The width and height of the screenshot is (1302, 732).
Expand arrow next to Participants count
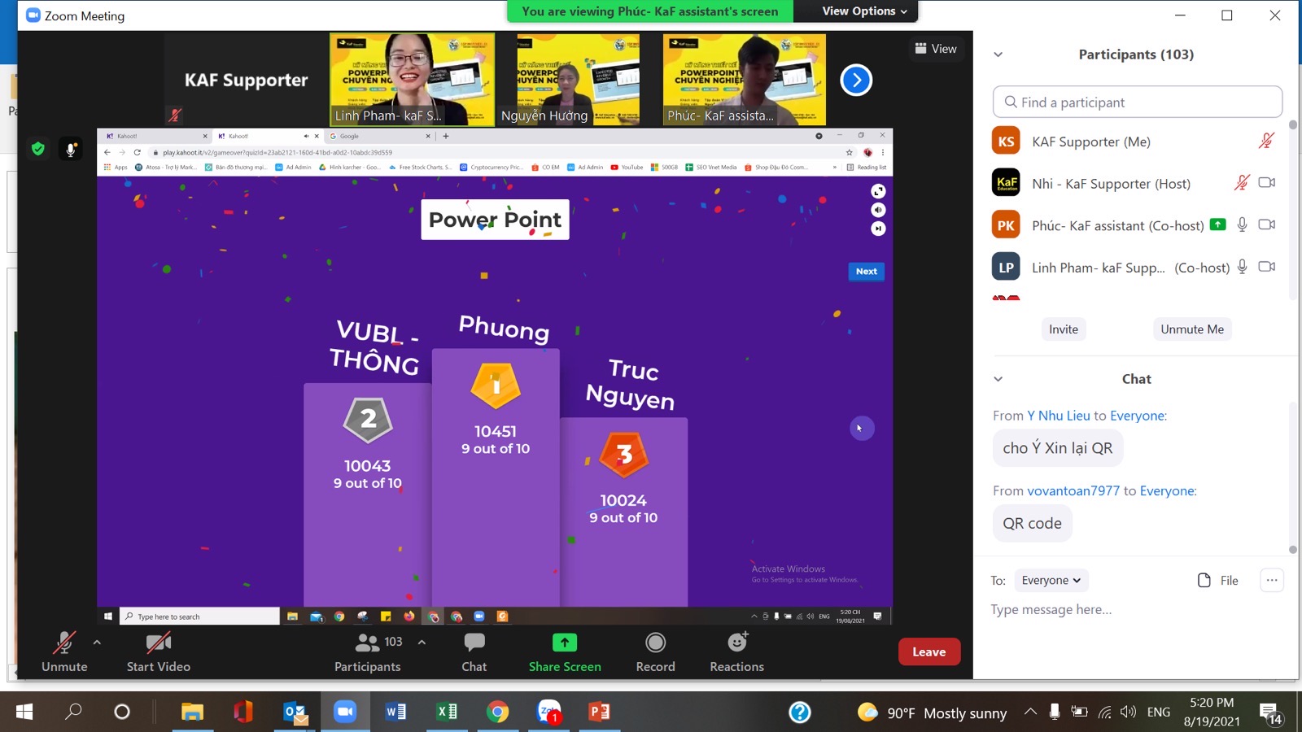(x=422, y=642)
